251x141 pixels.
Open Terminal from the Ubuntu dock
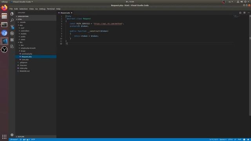point(4,25)
